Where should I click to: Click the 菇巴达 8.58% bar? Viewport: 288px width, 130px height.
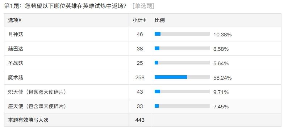pyautogui.click(x=182, y=48)
